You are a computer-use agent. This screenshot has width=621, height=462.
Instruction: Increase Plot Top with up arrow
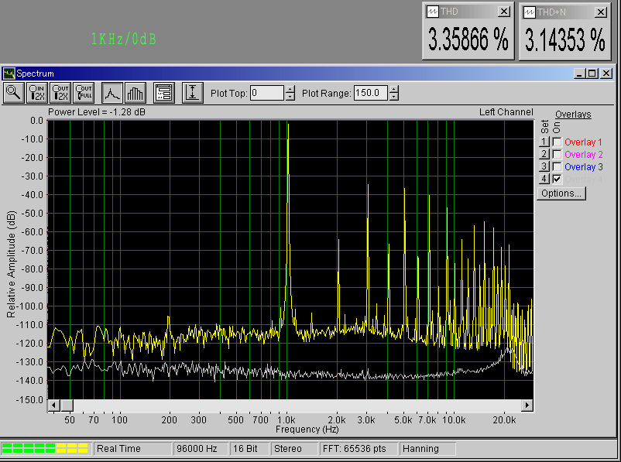point(290,90)
